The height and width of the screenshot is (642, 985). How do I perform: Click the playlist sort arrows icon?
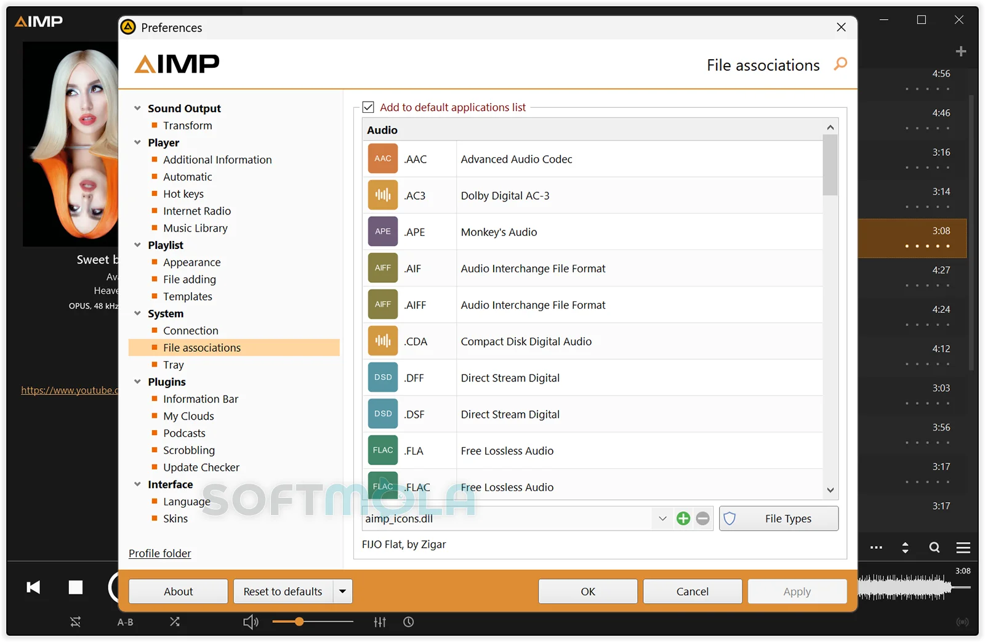point(905,547)
